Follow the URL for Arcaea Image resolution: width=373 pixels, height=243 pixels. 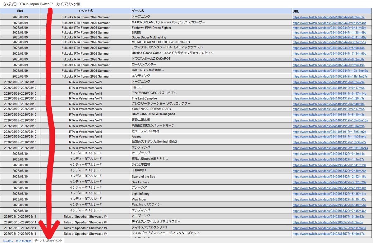(329, 137)
